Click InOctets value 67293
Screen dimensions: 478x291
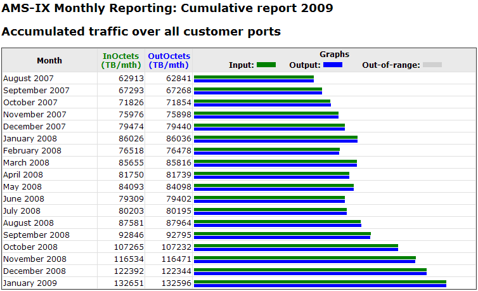tap(131, 91)
